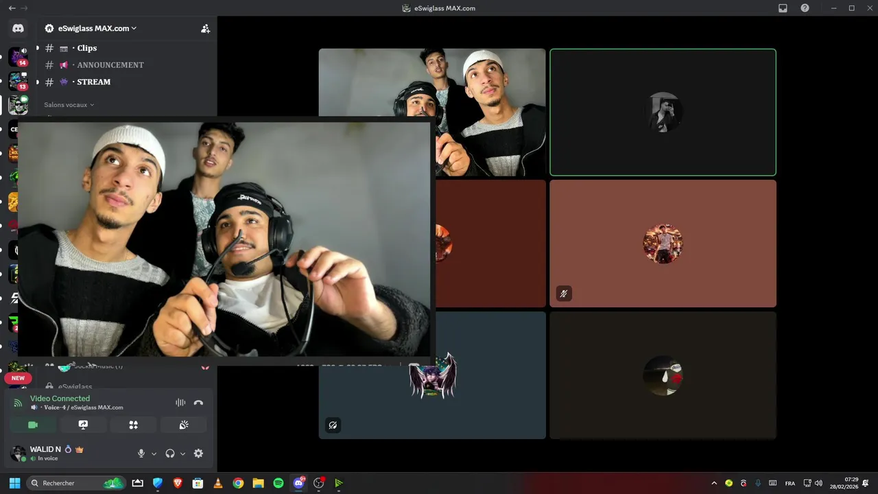Mute the microphone
This screenshot has width=878, height=494.
click(141, 454)
